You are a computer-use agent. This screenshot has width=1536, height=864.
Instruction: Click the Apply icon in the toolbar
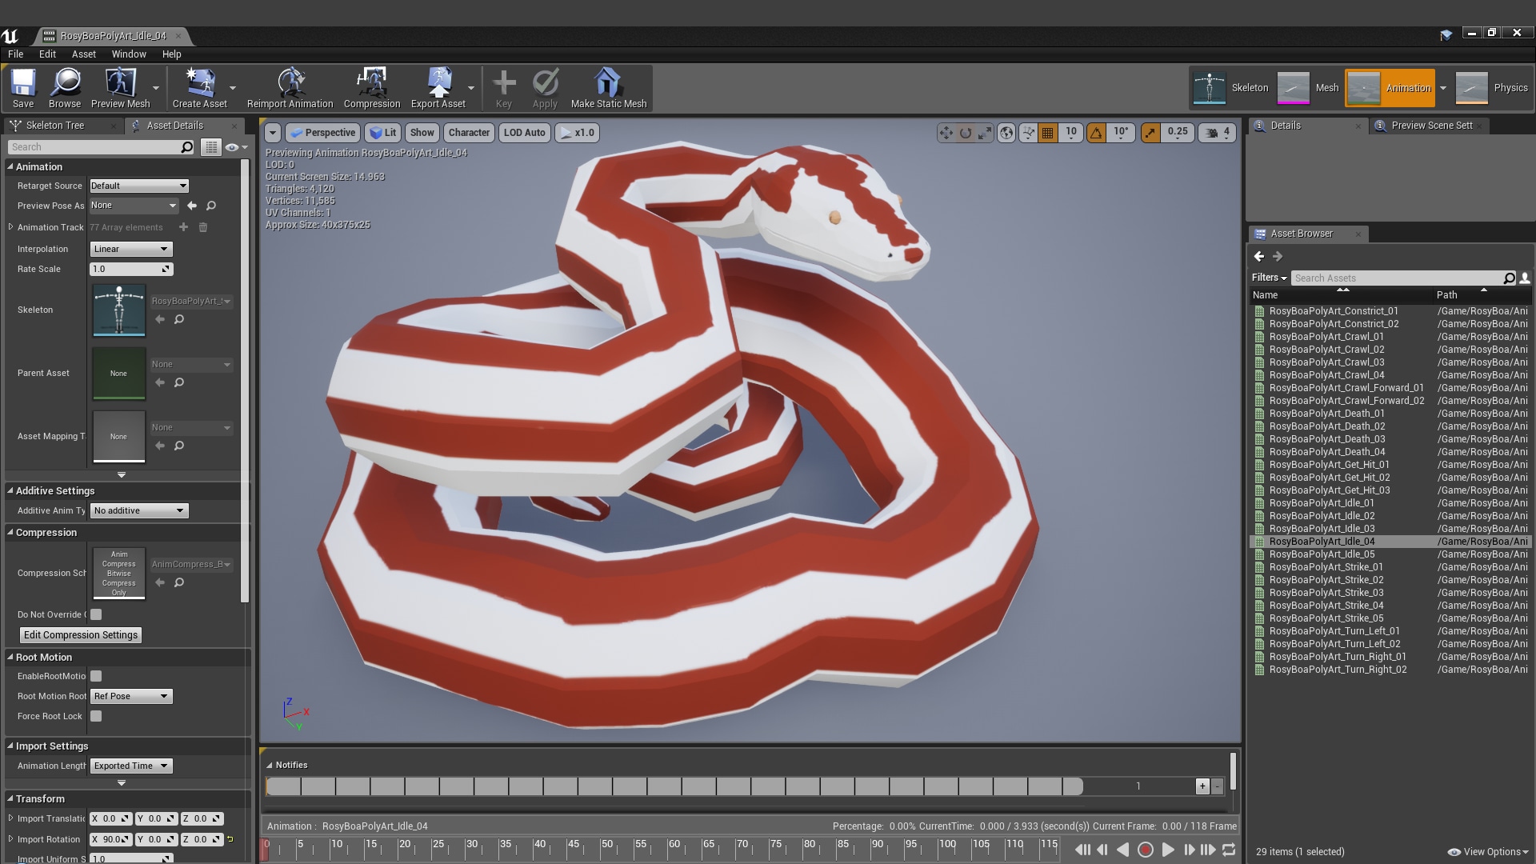[x=545, y=84]
